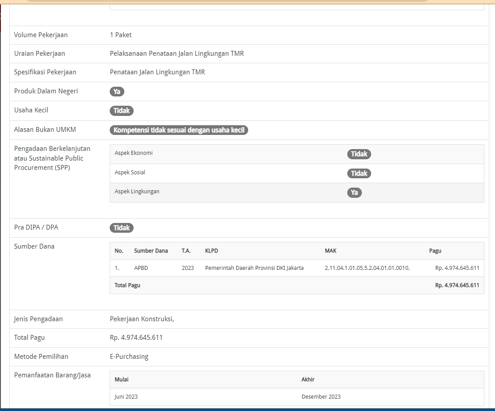Click "Kompetensi tidak sesuai dengan usaha kecil" badge
The height and width of the screenshot is (411, 495).
[x=179, y=130]
